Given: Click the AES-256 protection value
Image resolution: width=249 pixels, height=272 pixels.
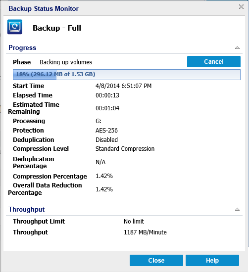Looking at the screenshot, I should [x=106, y=130].
